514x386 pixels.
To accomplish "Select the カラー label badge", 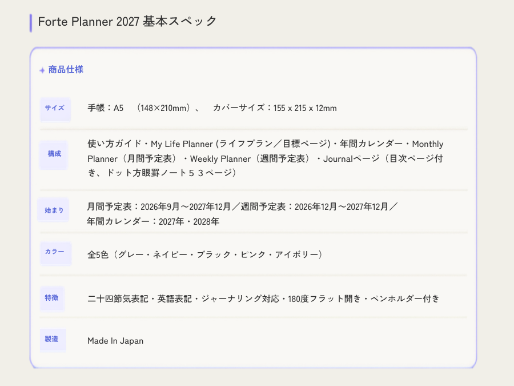I will 55,253.
